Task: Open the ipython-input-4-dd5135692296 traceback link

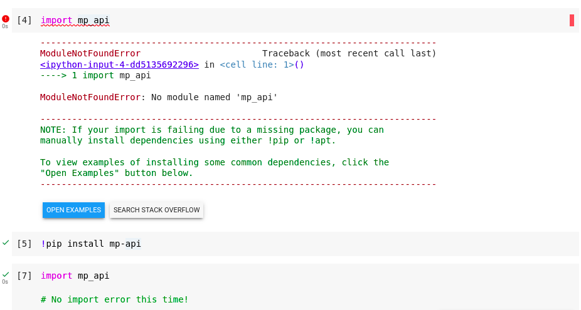Action: (119, 65)
